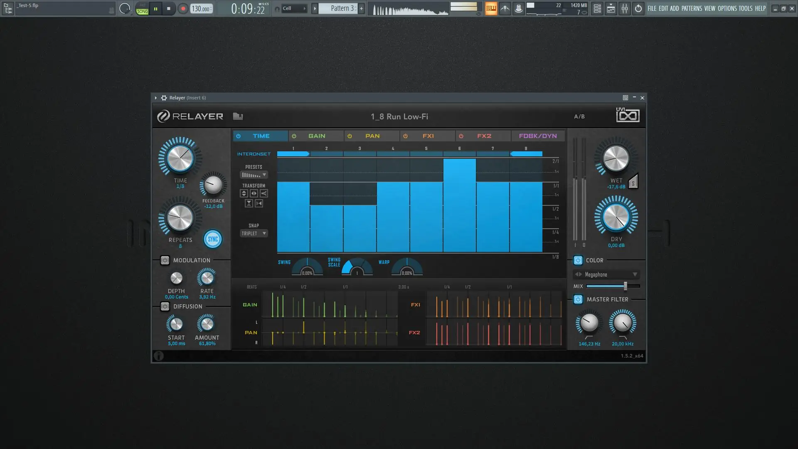Click the stop playback button
This screenshot has height=449, width=798.
click(x=168, y=8)
